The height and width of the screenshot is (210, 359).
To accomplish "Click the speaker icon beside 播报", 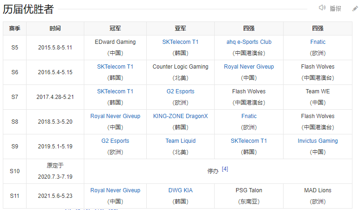I will click(322, 8).
